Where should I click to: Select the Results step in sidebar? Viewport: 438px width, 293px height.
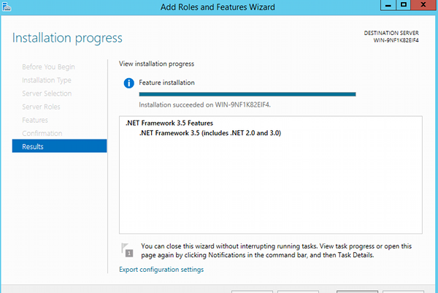tap(60, 146)
